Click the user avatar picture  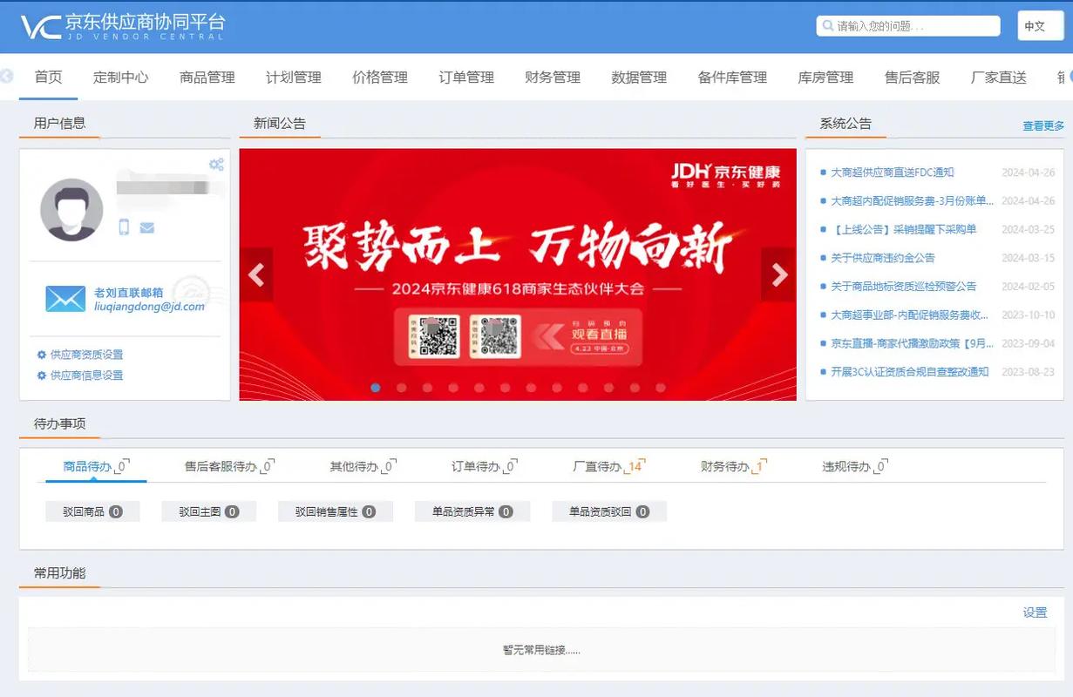(71, 209)
